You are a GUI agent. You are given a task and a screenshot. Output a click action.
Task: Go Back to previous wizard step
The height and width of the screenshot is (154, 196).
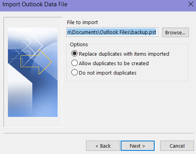[x=103, y=146]
